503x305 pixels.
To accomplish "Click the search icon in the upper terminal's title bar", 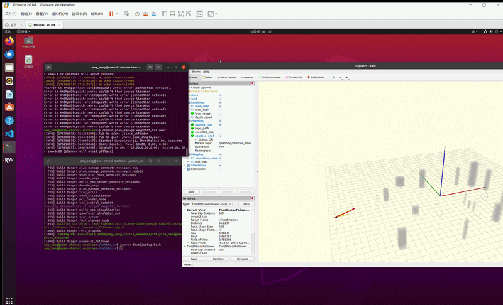I will click(150, 67).
